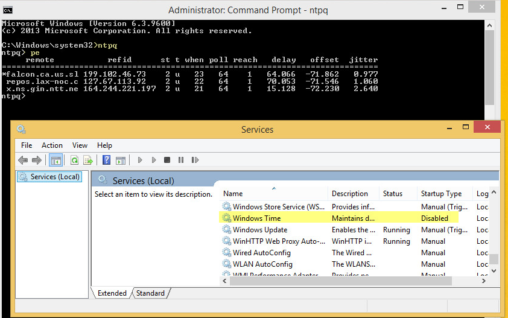Sort by the Startup Type column header
Screen dimensions: 508x318
[x=441, y=194]
